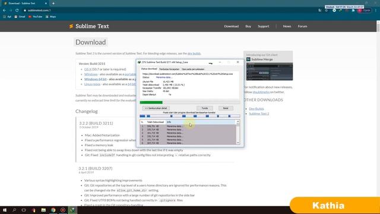380x214 pixels.
Task: Open the Forum nav menu item
Action: click(302, 26)
